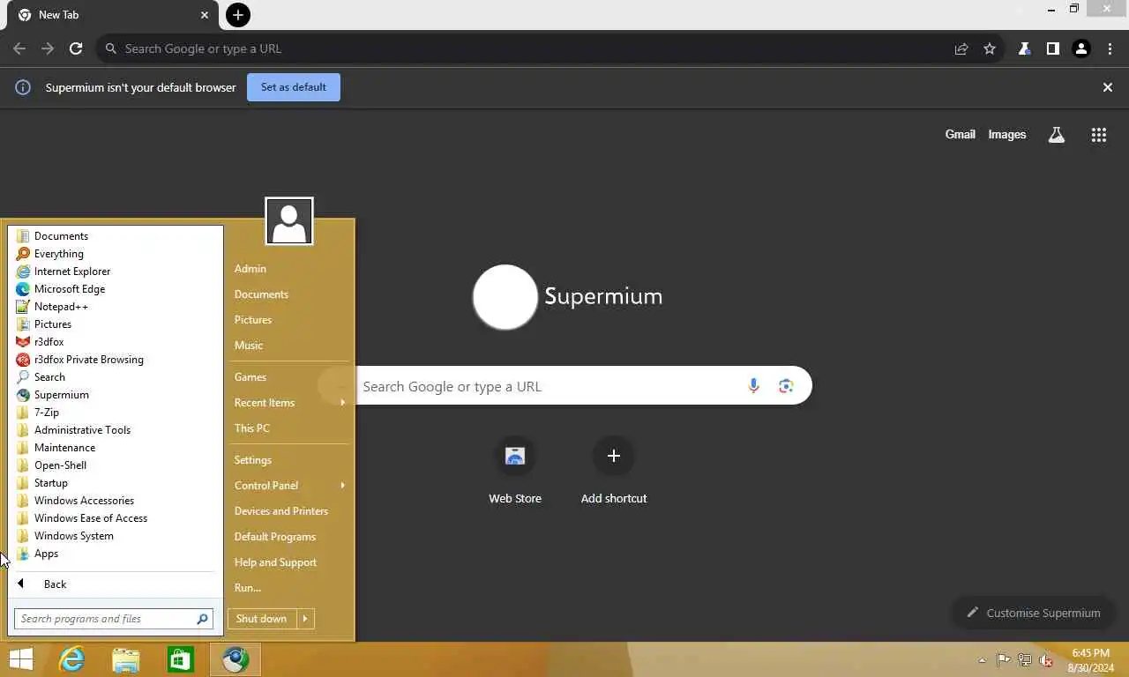Image resolution: width=1129 pixels, height=677 pixels.
Task: Click the Supermium taskbar icon
Action: tap(236, 659)
